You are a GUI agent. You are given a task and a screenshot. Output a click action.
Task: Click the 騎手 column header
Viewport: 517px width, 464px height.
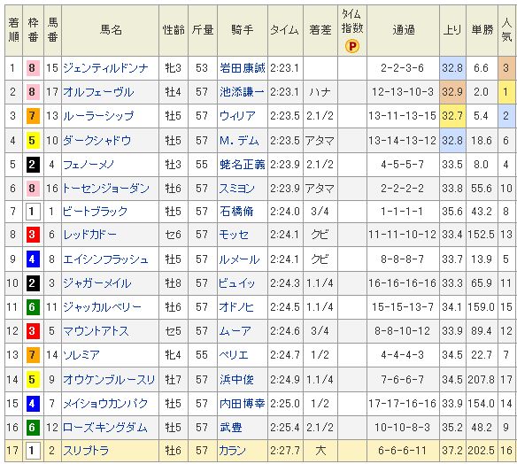(243, 30)
